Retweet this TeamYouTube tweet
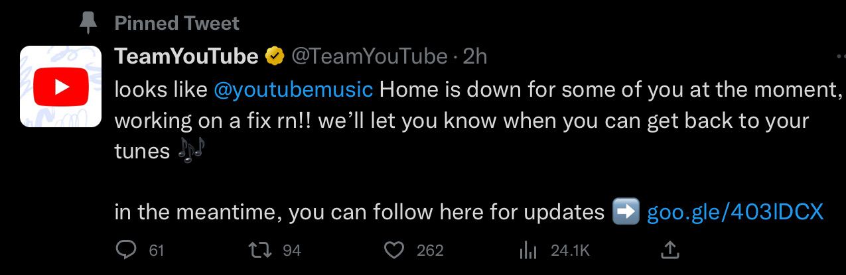The image size is (846, 275). pyautogui.click(x=256, y=250)
